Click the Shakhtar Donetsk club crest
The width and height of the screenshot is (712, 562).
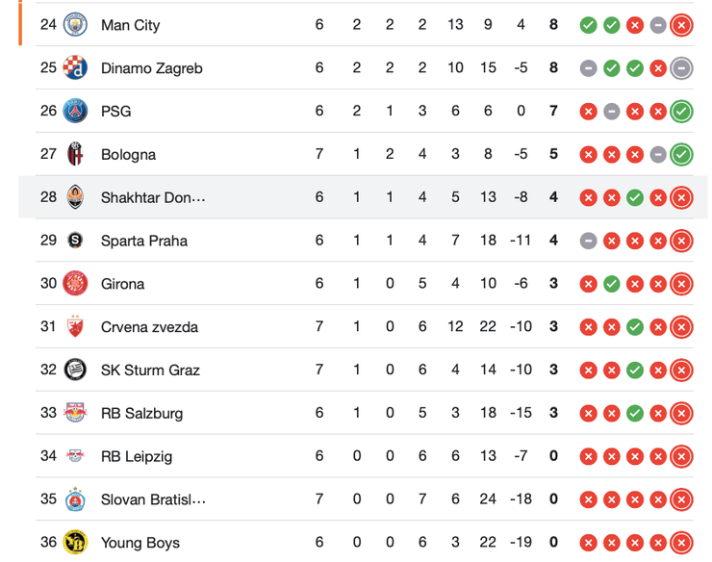click(x=75, y=197)
